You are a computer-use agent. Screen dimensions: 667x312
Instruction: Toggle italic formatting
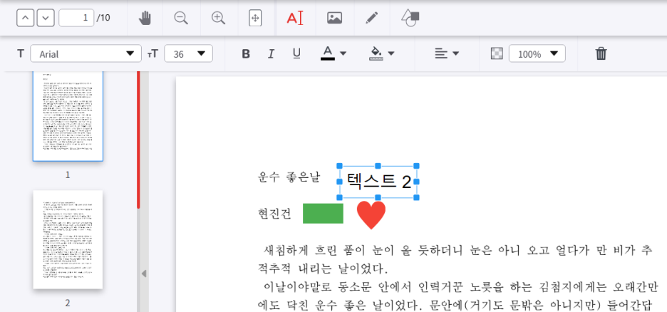point(271,54)
